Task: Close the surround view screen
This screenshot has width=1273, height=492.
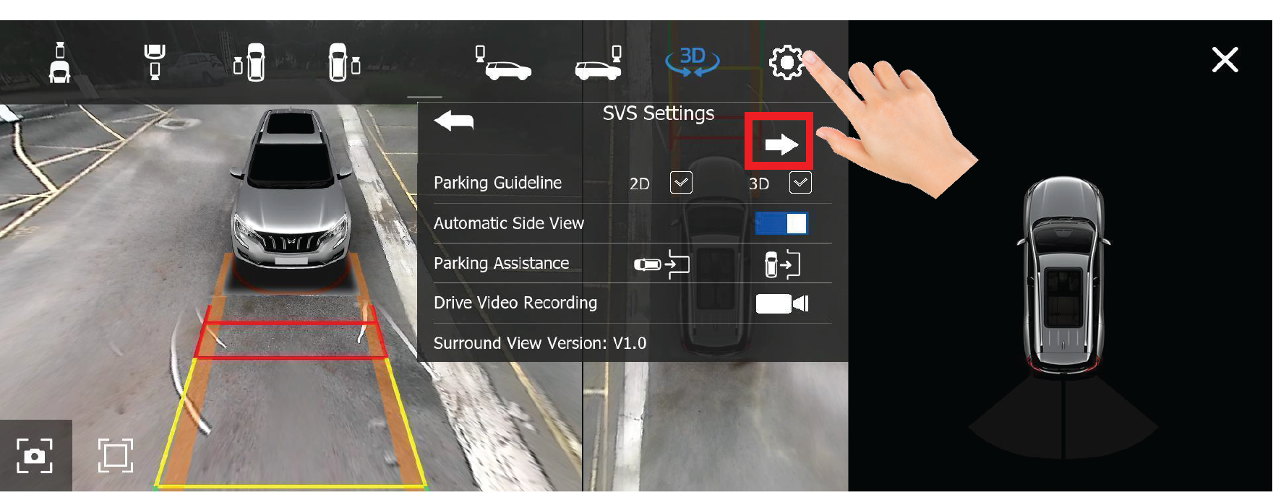Action: tap(1225, 60)
